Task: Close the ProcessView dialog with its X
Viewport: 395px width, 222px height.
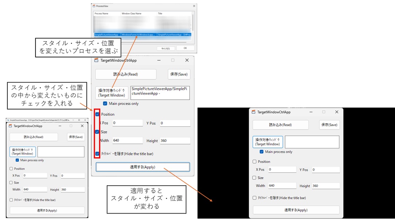Action: 194,6
